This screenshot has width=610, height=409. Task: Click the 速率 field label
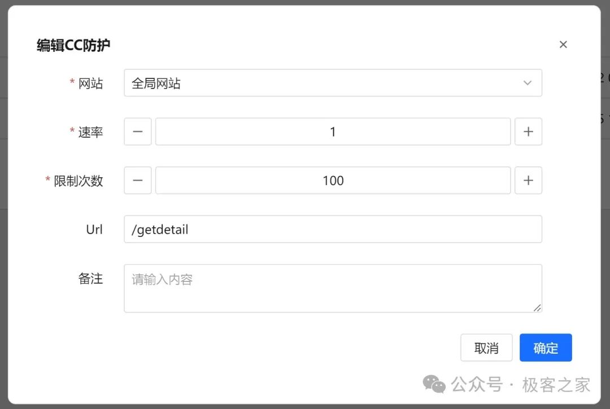point(90,132)
